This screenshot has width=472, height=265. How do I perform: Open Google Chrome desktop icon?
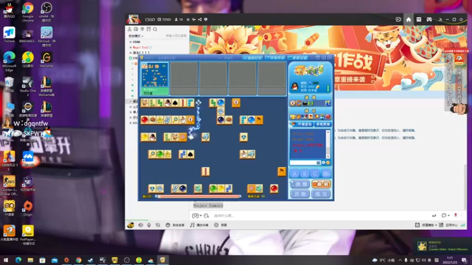pyautogui.click(x=28, y=12)
